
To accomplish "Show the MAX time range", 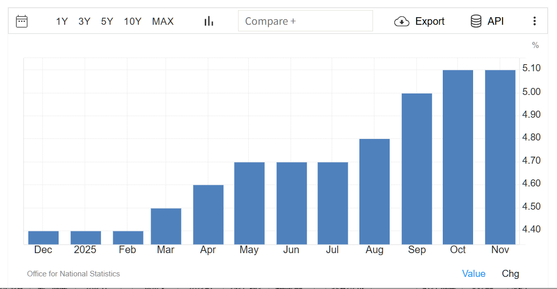I will (x=163, y=21).
